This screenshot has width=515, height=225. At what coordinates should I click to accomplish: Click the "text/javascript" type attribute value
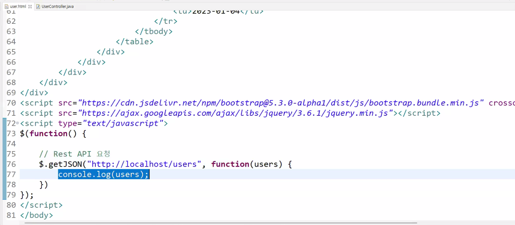click(123, 123)
